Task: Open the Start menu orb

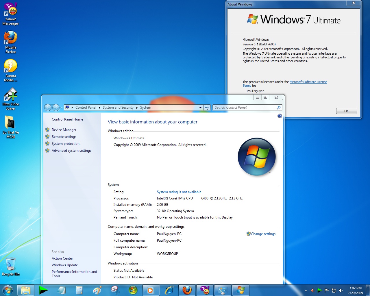Action: tap(8, 290)
